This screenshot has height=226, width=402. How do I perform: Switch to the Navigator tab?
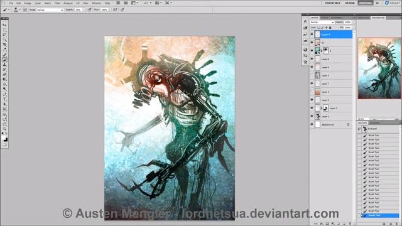(x=378, y=18)
